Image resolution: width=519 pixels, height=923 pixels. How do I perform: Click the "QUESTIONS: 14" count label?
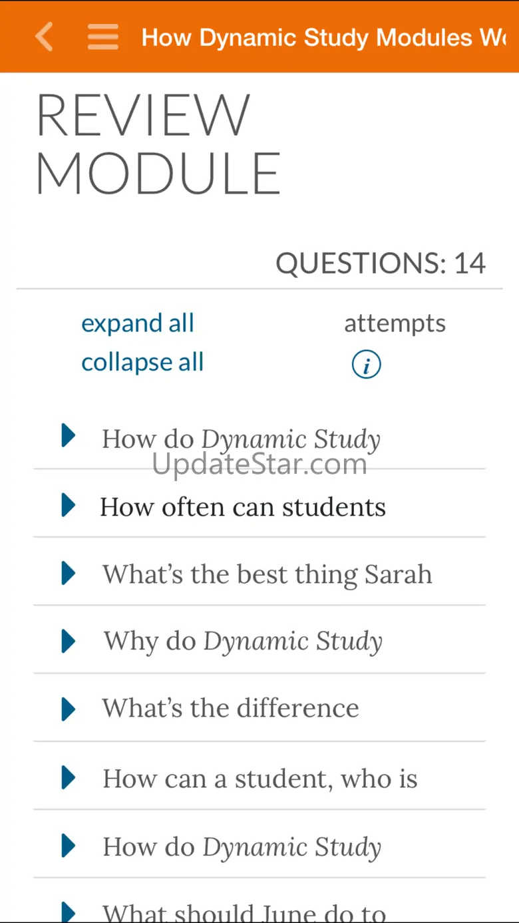pyautogui.click(x=381, y=264)
